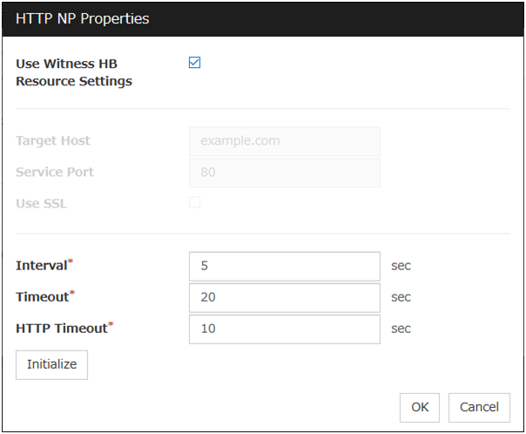Focus the Interval value field
This screenshot has height=434, width=526.
tap(284, 266)
